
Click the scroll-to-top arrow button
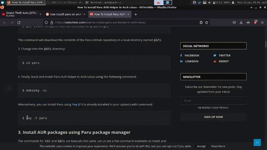tap(257, 142)
